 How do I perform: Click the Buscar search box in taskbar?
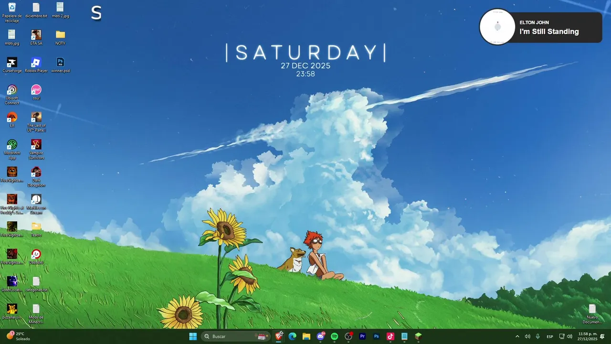[x=235, y=336]
